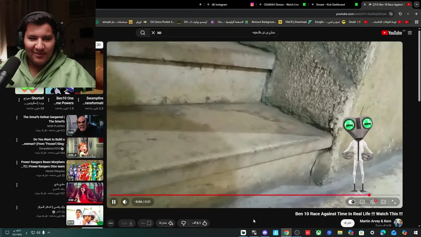This screenshot has height=237, width=421.
Task: Pause the YouTube video
Action: point(114,202)
